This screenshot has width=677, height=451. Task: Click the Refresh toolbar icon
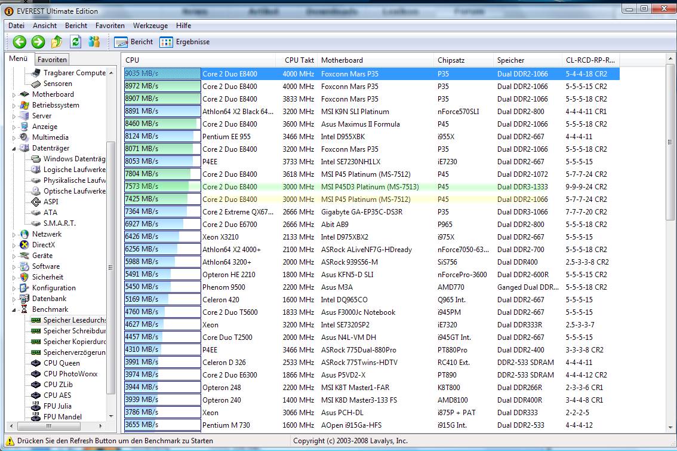[x=76, y=42]
